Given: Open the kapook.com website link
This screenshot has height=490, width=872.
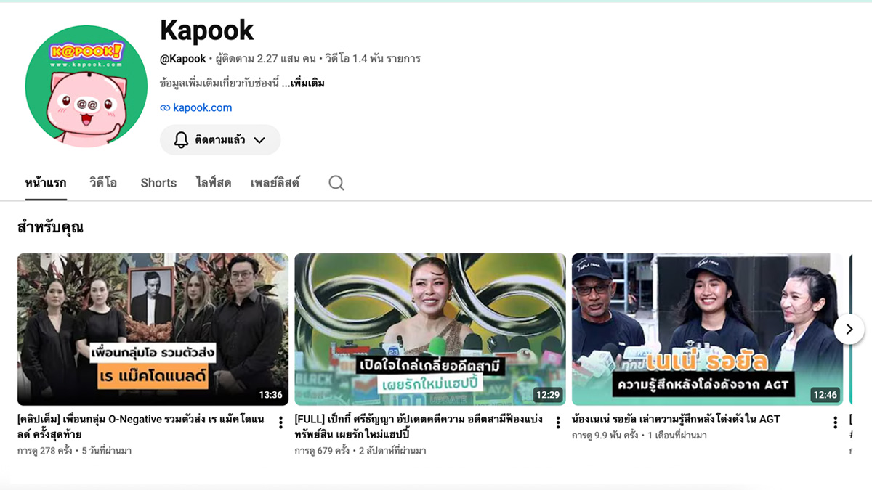Looking at the screenshot, I should click(203, 107).
